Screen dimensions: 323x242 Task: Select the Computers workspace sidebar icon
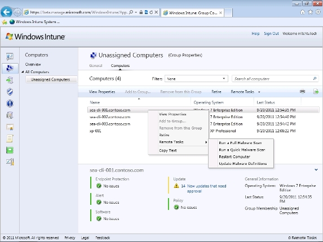[10, 68]
